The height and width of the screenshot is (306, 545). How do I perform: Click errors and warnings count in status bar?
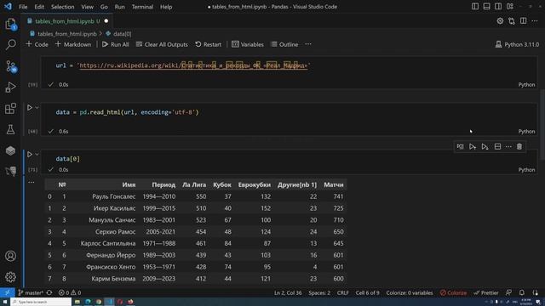click(x=70, y=292)
